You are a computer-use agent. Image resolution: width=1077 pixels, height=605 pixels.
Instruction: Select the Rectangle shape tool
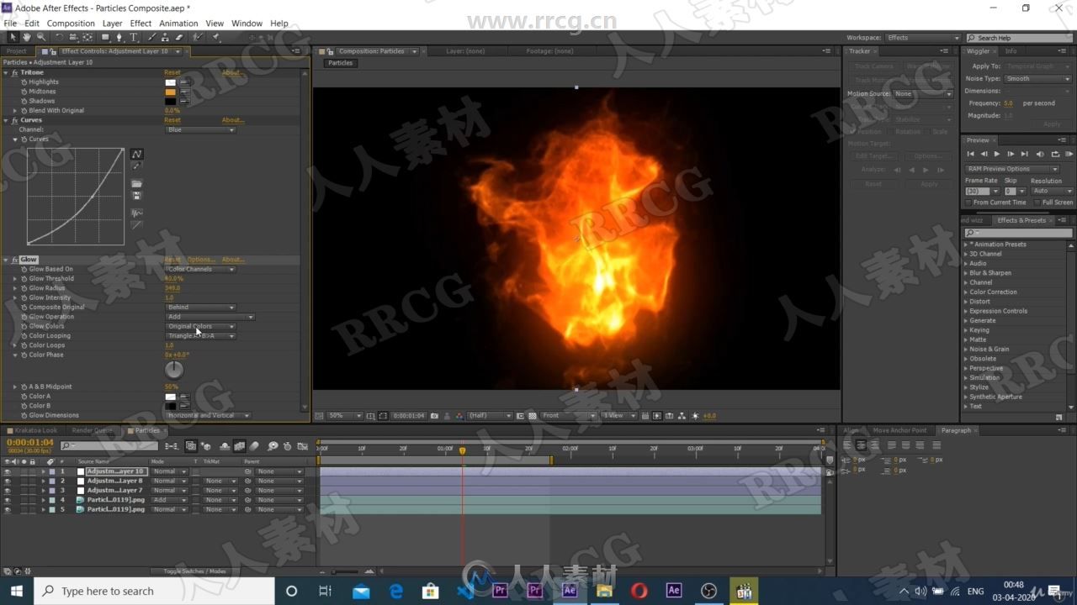point(104,37)
